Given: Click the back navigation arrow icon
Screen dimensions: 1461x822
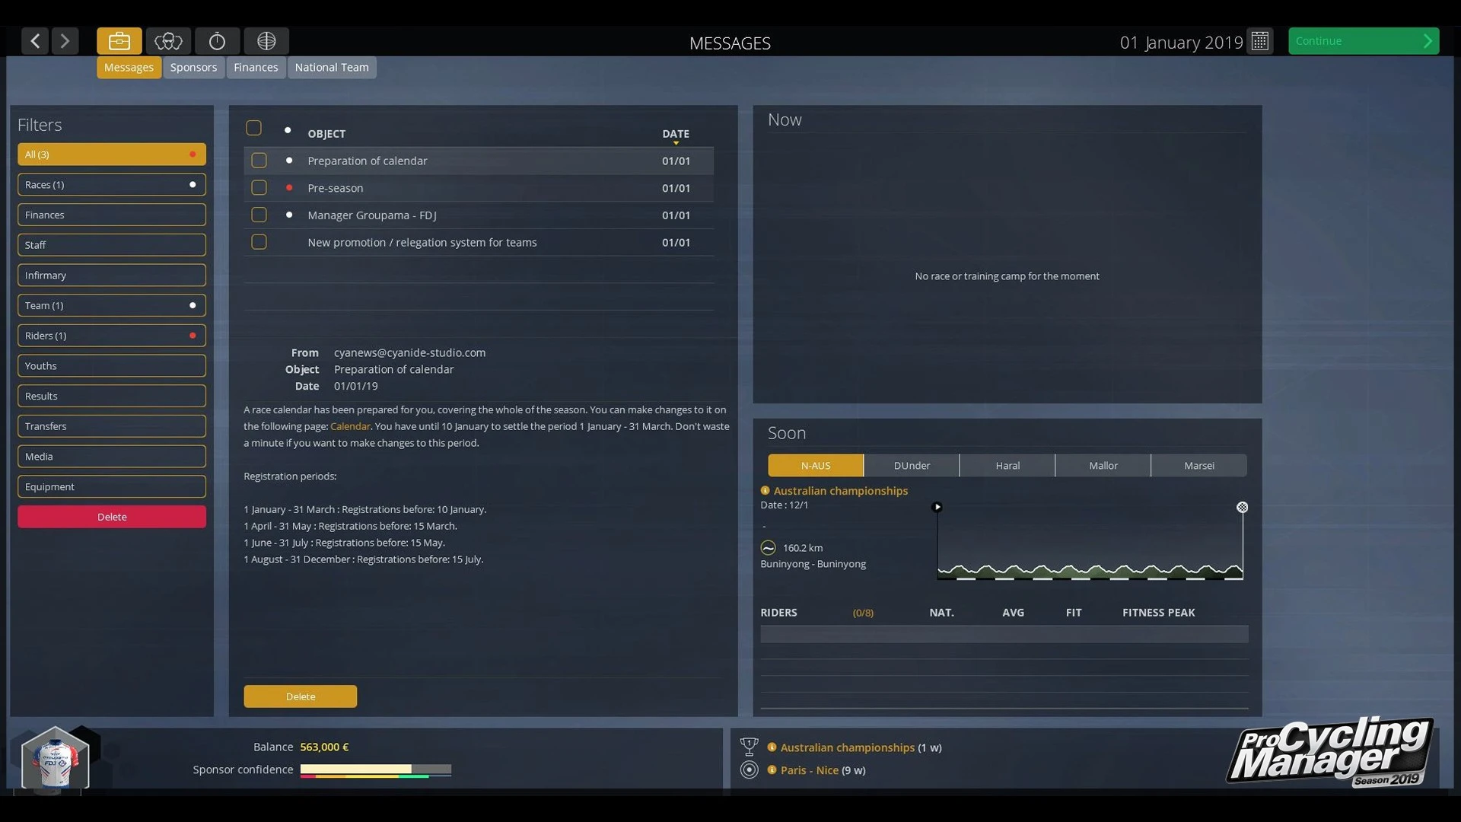Looking at the screenshot, I should pos(35,41).
